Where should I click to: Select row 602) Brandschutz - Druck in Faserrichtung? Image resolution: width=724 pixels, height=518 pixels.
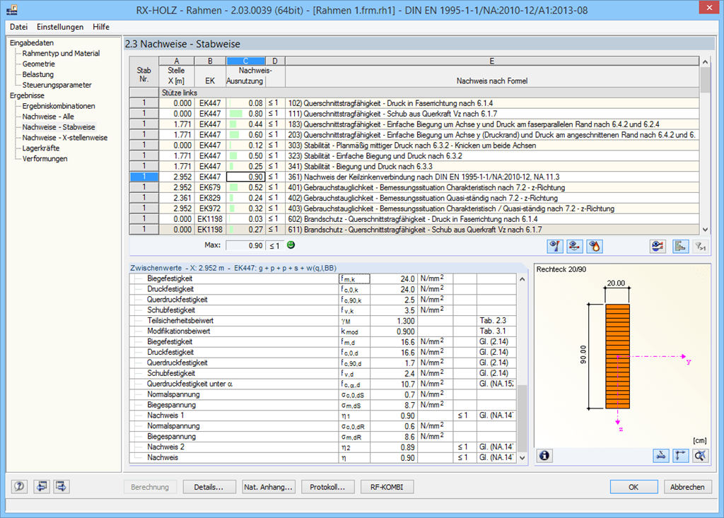pos(414,219)
